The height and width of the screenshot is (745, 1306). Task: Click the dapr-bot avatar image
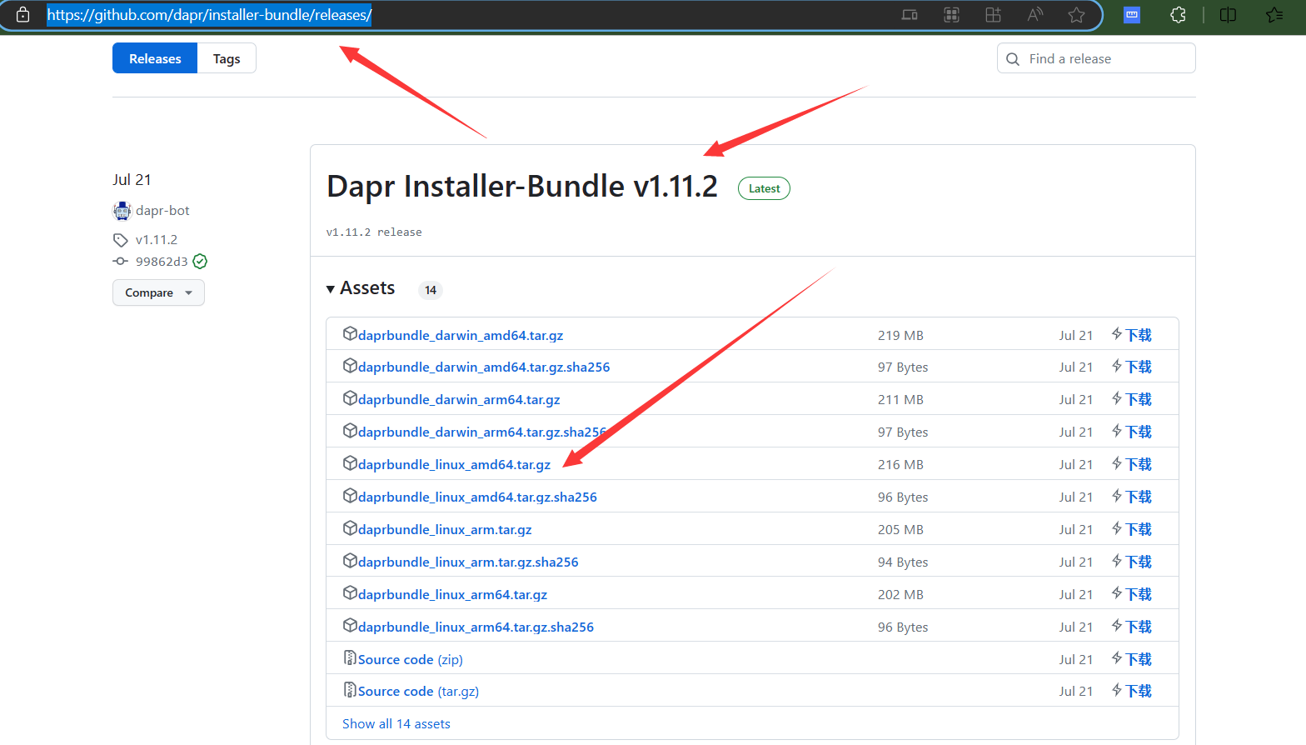(122, 211)
